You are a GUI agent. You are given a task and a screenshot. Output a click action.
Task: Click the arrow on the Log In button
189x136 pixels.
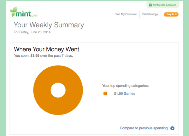[x=176, y=14]
